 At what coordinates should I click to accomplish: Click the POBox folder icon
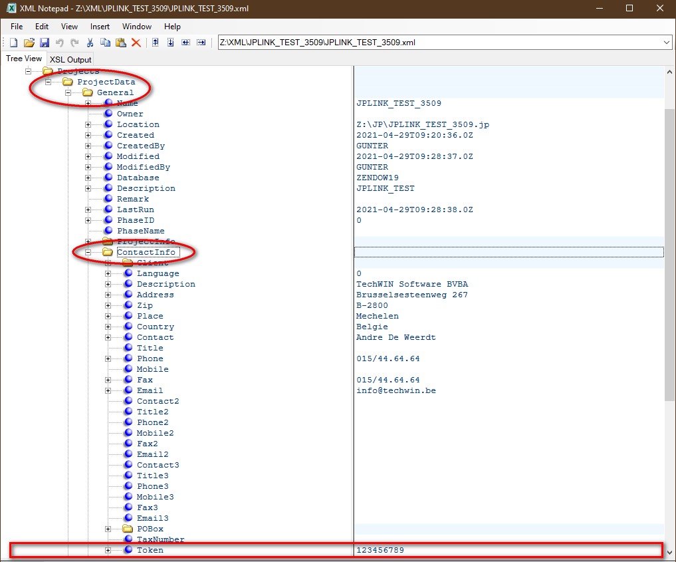128,529
